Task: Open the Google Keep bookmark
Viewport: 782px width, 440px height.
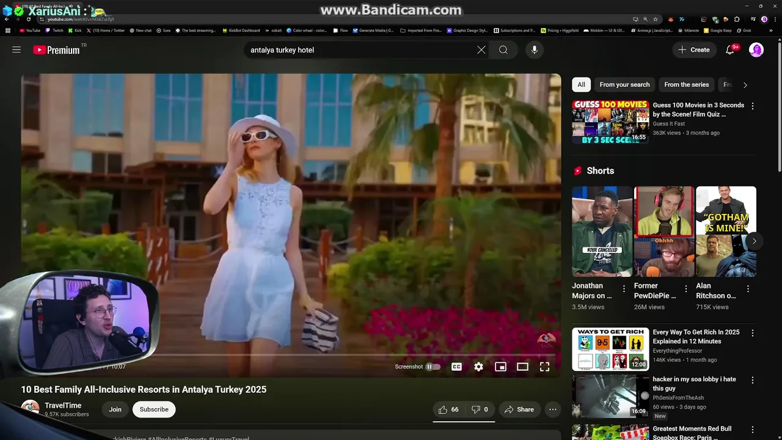Action: tap(717, 30)
